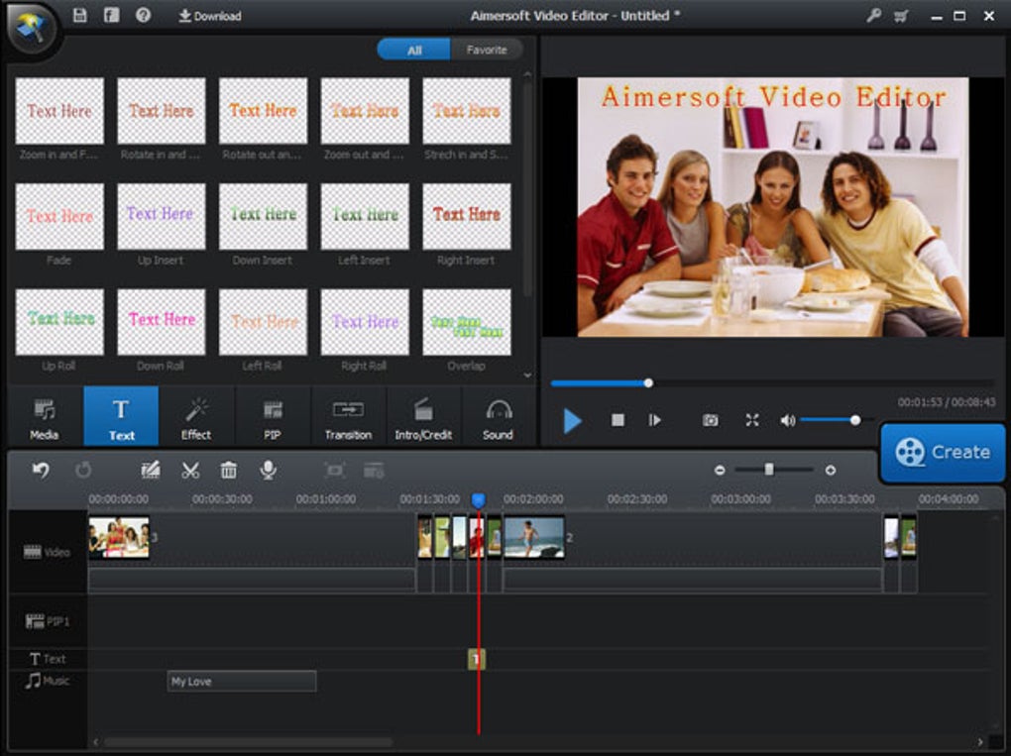Click the save icon in title bar

(80, 16)
